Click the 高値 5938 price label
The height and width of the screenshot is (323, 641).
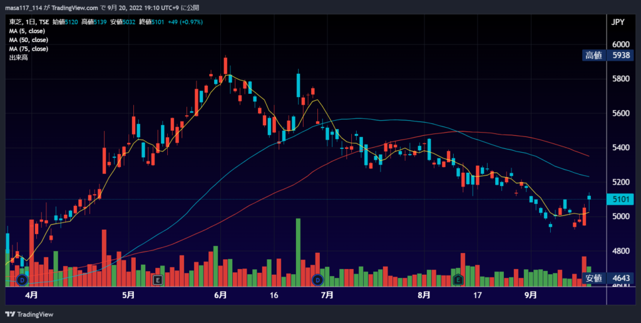[x=607, y=56]
